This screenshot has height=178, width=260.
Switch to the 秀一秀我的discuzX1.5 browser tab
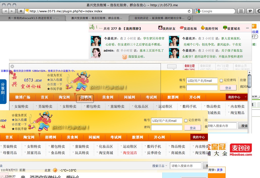[33, 18]
